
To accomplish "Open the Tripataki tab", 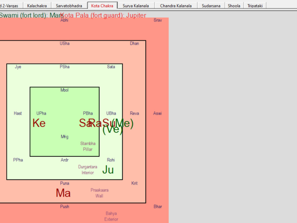I will 255,6.
